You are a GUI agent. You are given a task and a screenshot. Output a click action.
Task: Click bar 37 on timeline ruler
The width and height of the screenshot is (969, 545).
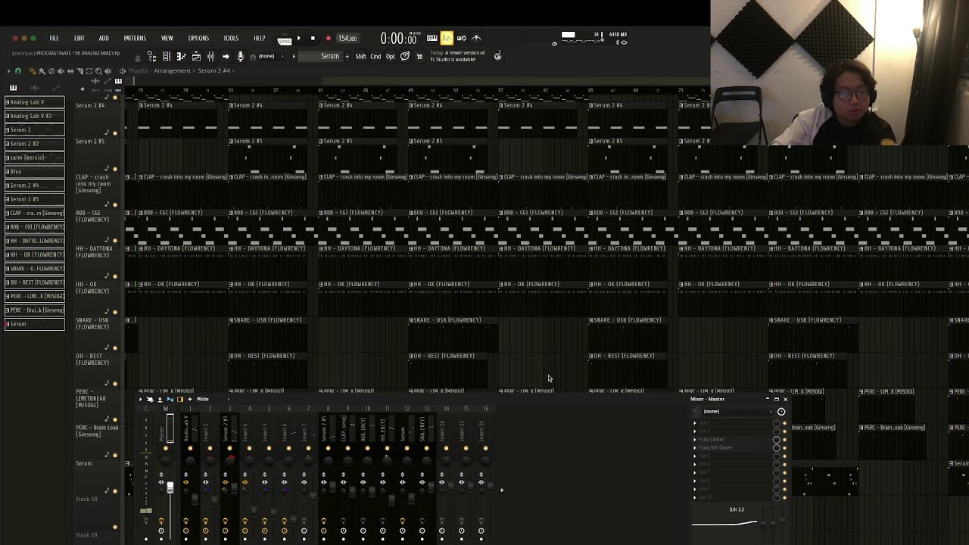[x=275, y=91]
